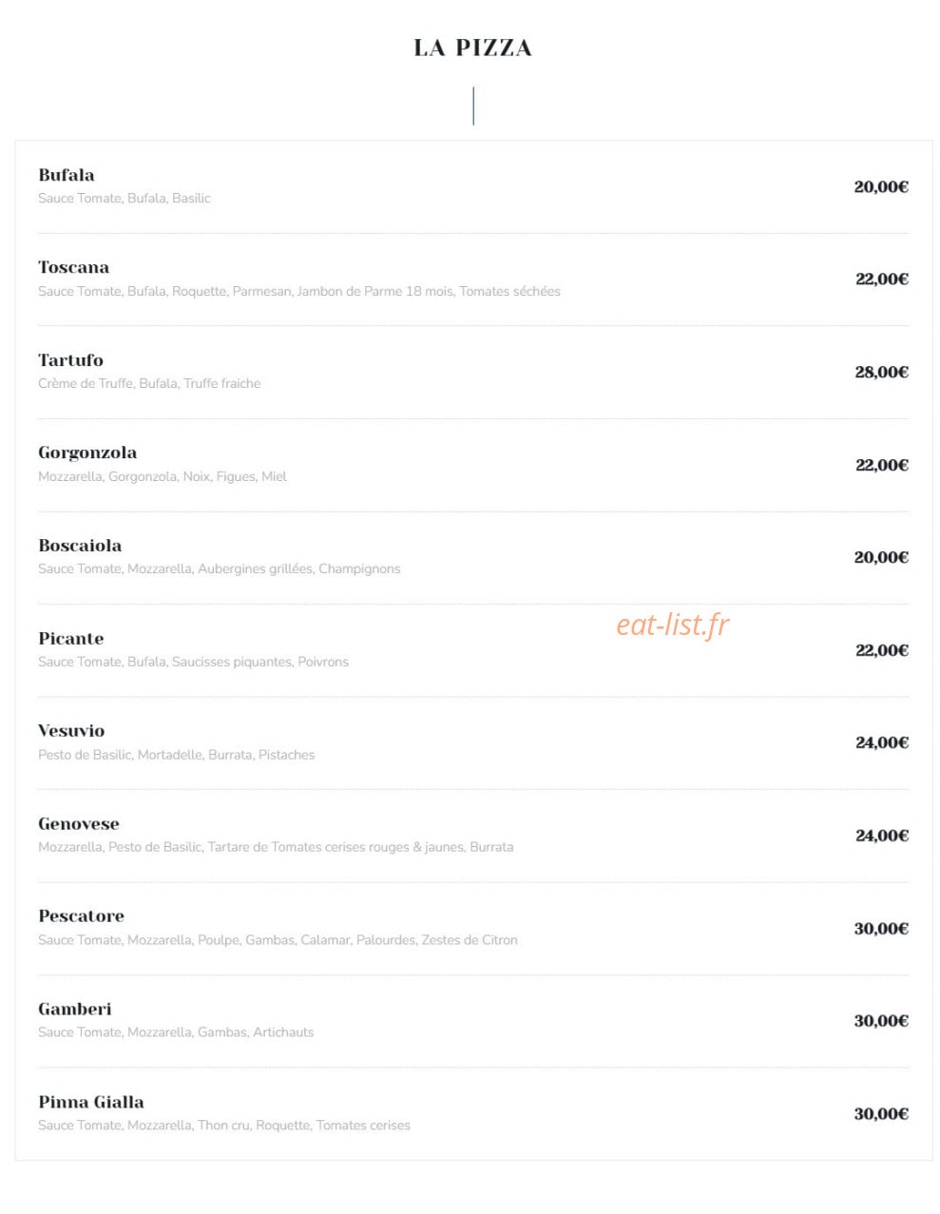Click the eat-list.fr watermark

[x=673, y=625]
